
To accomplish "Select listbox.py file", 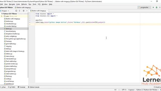I will click(x=9, y=54).
